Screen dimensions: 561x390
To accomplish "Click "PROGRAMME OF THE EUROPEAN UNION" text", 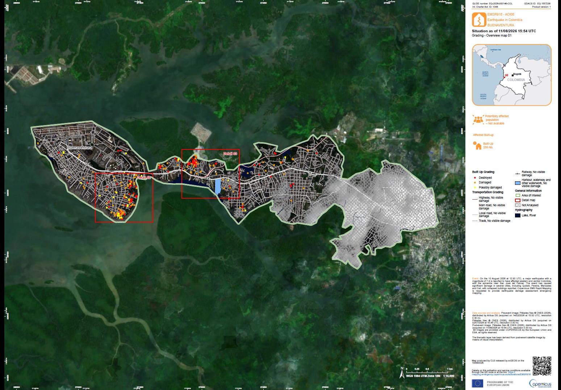I will [x=500, y=383].
